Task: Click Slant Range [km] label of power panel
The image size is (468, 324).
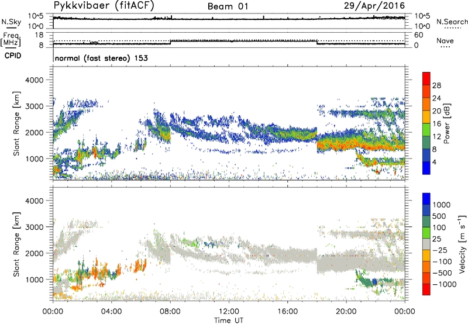Action: [16, 123]
